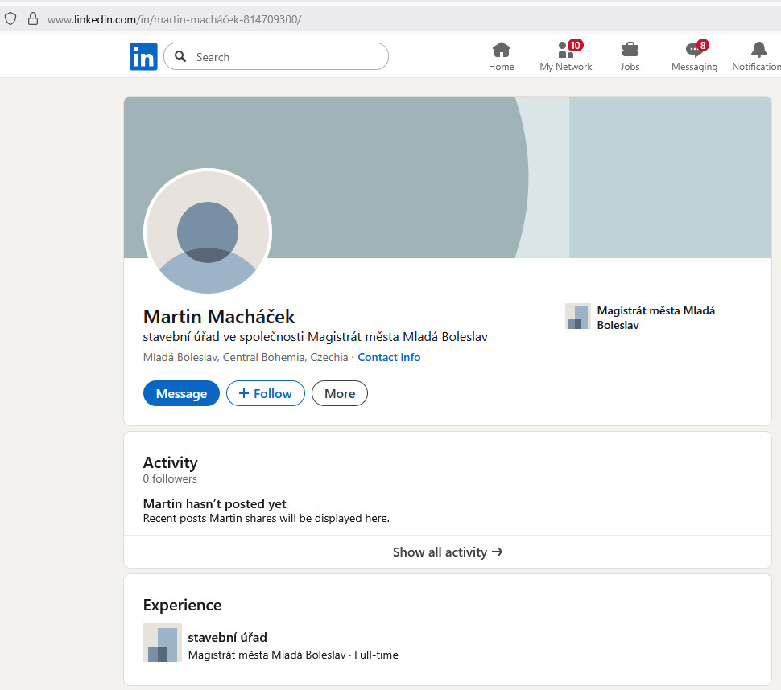This screenshot has width=781, height=690.
Task: Open the Contact info link
Action: pyautogui.click(x=389, y=357)
